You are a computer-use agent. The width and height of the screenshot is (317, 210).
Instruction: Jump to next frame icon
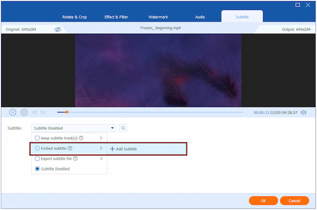point(43,112)
